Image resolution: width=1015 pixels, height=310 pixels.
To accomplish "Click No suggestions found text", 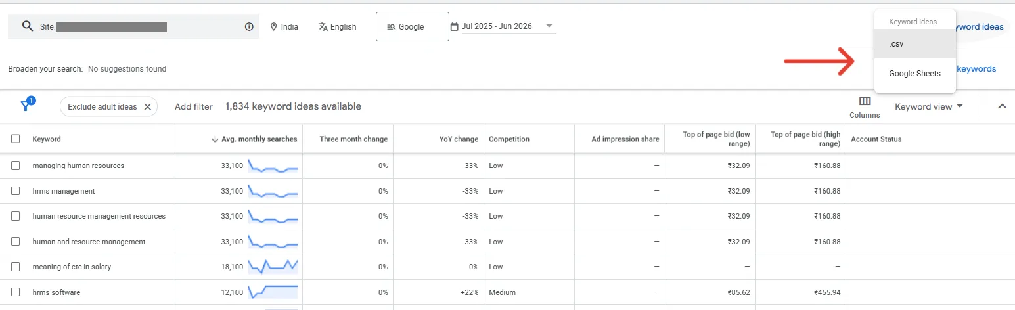I will tap(127, 69).
